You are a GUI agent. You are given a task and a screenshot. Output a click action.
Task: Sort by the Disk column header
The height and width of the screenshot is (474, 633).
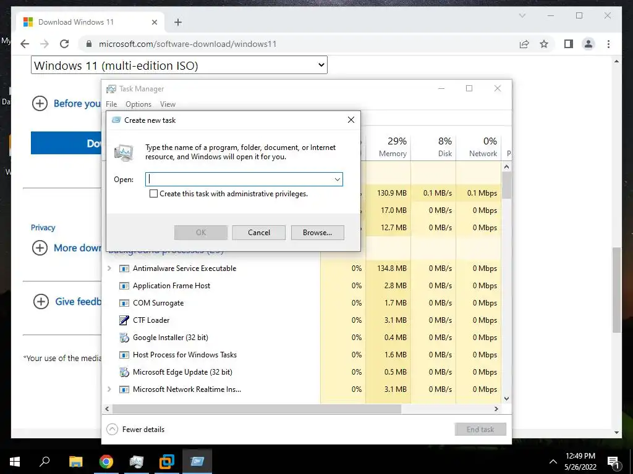(x=433, y=147)
